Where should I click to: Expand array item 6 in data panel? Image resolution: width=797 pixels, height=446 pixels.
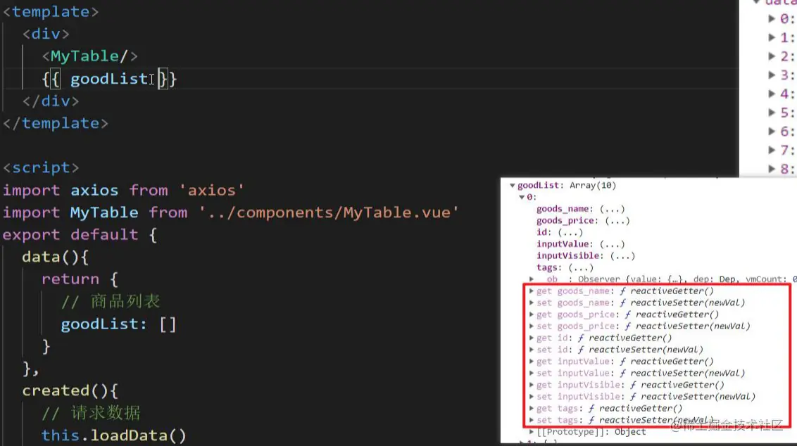point(772,132)
